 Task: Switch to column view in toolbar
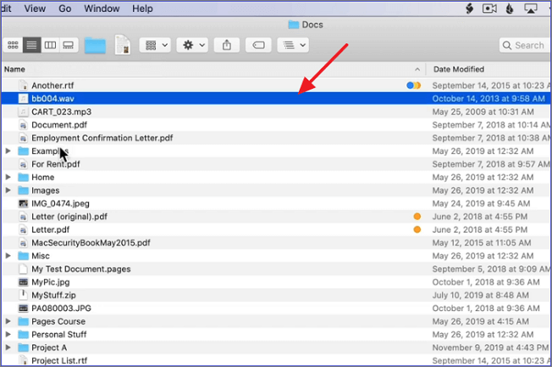(x=50, y=45)
